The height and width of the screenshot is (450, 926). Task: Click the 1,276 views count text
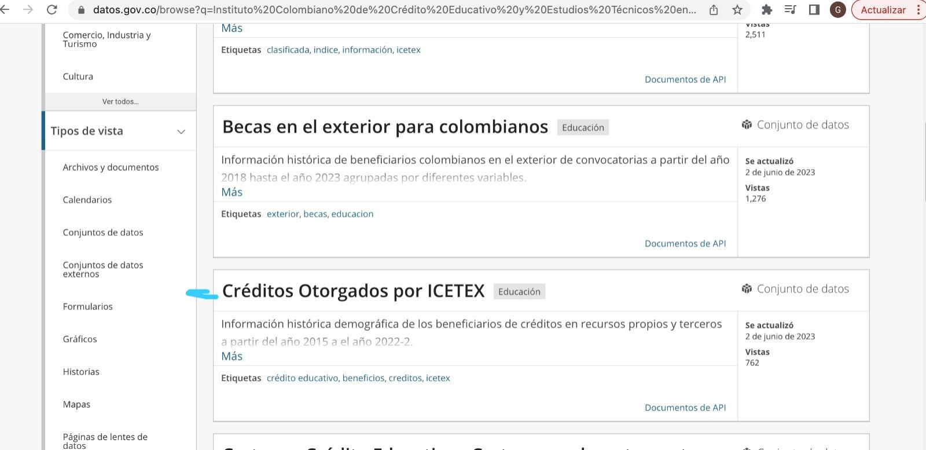(x=755, y=199)
